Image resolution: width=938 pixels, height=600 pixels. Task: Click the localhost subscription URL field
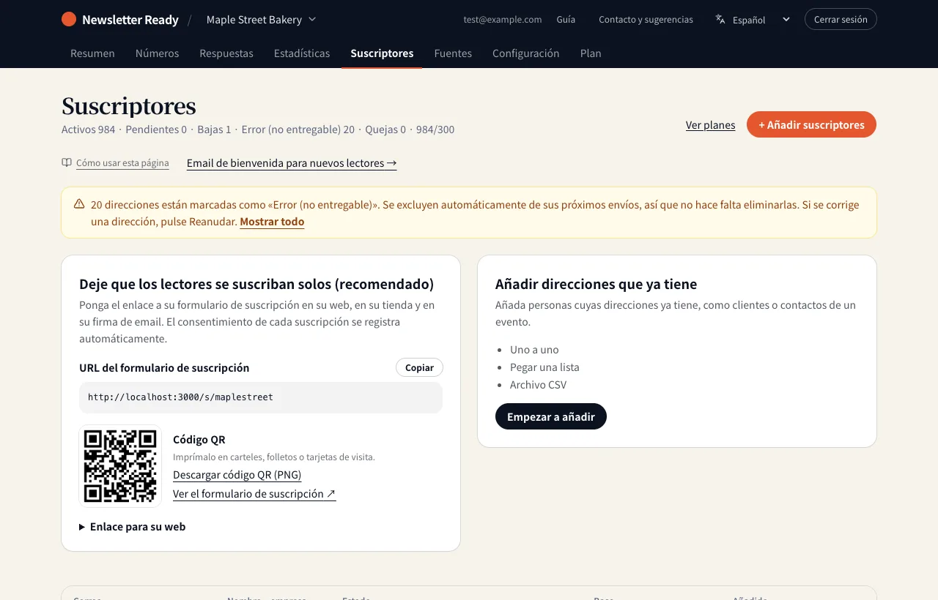(x=261, y=397)
